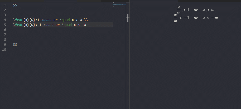Click line number 4 in the gutter
The height and width of the screenshot is (109, 241).
coord(5,20)
